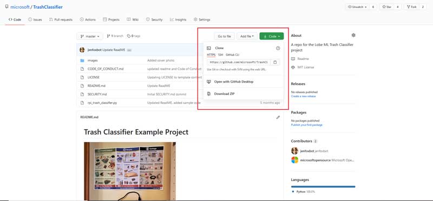
Task: Open About settings gear icon
Action: click(353, 35)
